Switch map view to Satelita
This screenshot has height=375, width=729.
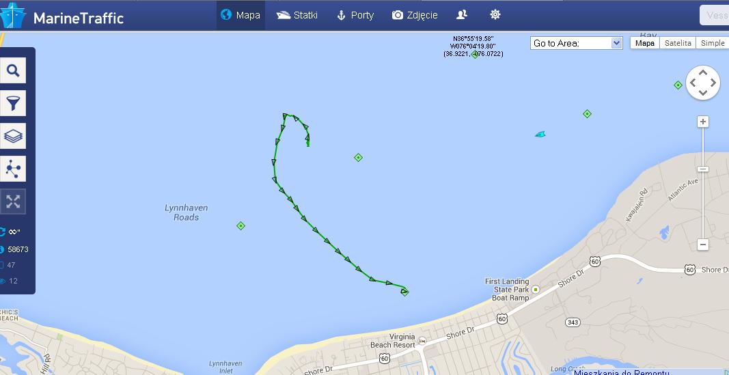coord(678,43)
